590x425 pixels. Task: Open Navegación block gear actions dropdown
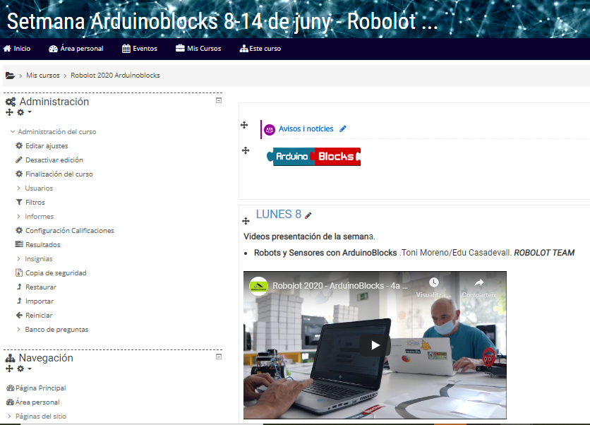24,369
